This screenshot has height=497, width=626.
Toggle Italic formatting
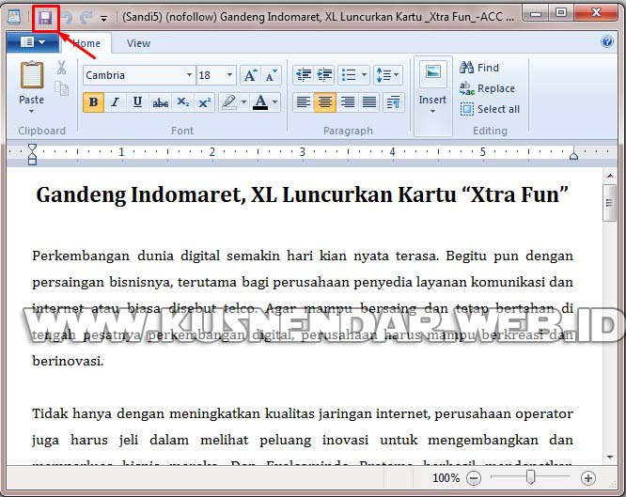click(115, 102)
